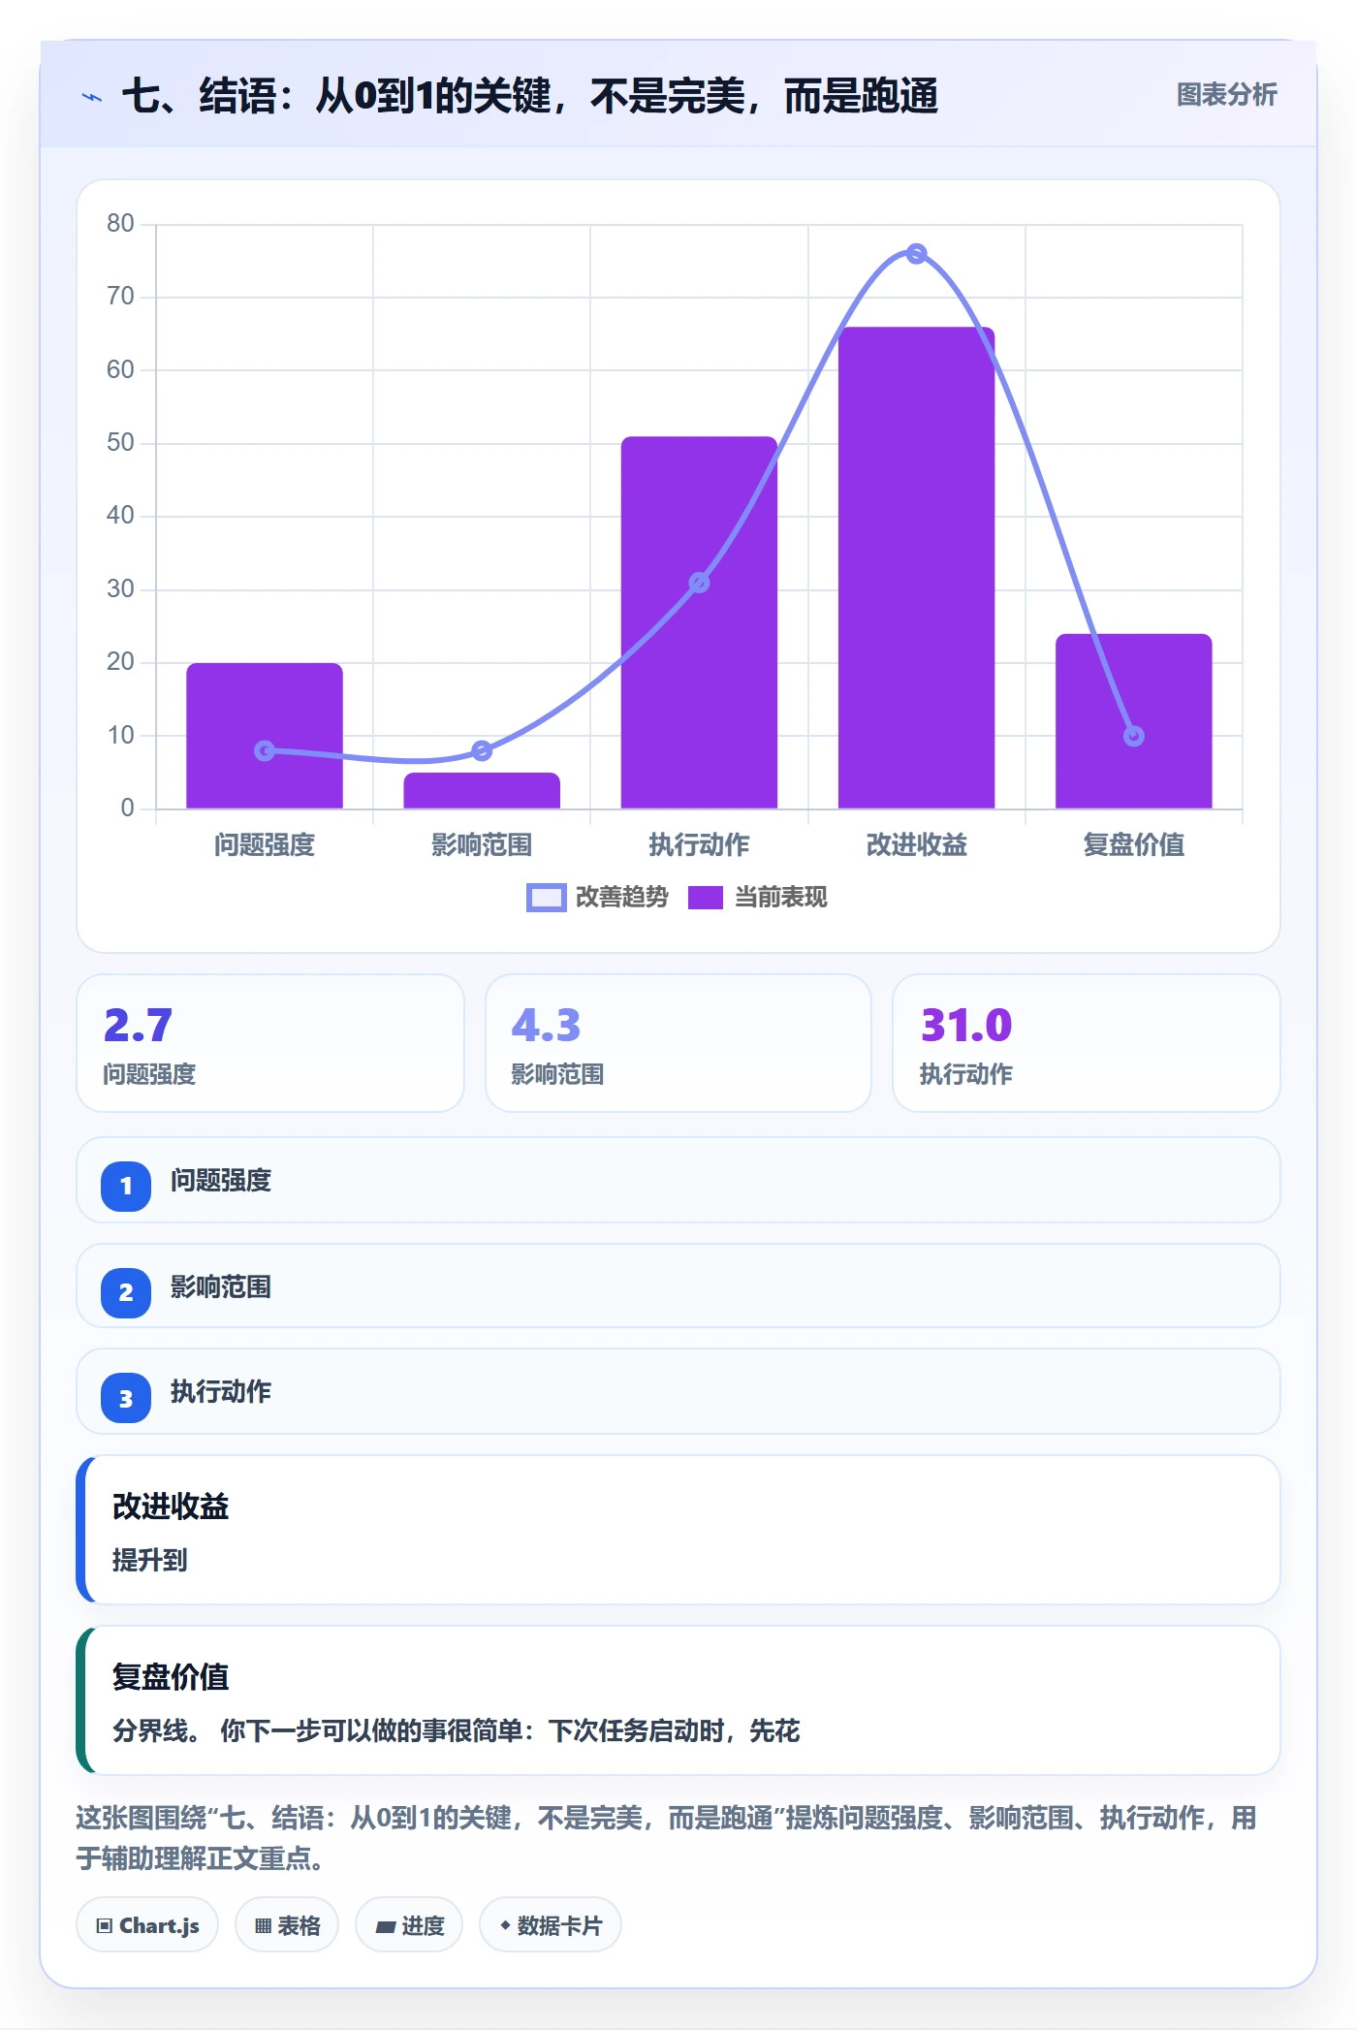The width and height of the screenshot is (1357, 2030).
Task: Select the 2.7 问题强度 stat card
Action: [x=270, y=1043]
